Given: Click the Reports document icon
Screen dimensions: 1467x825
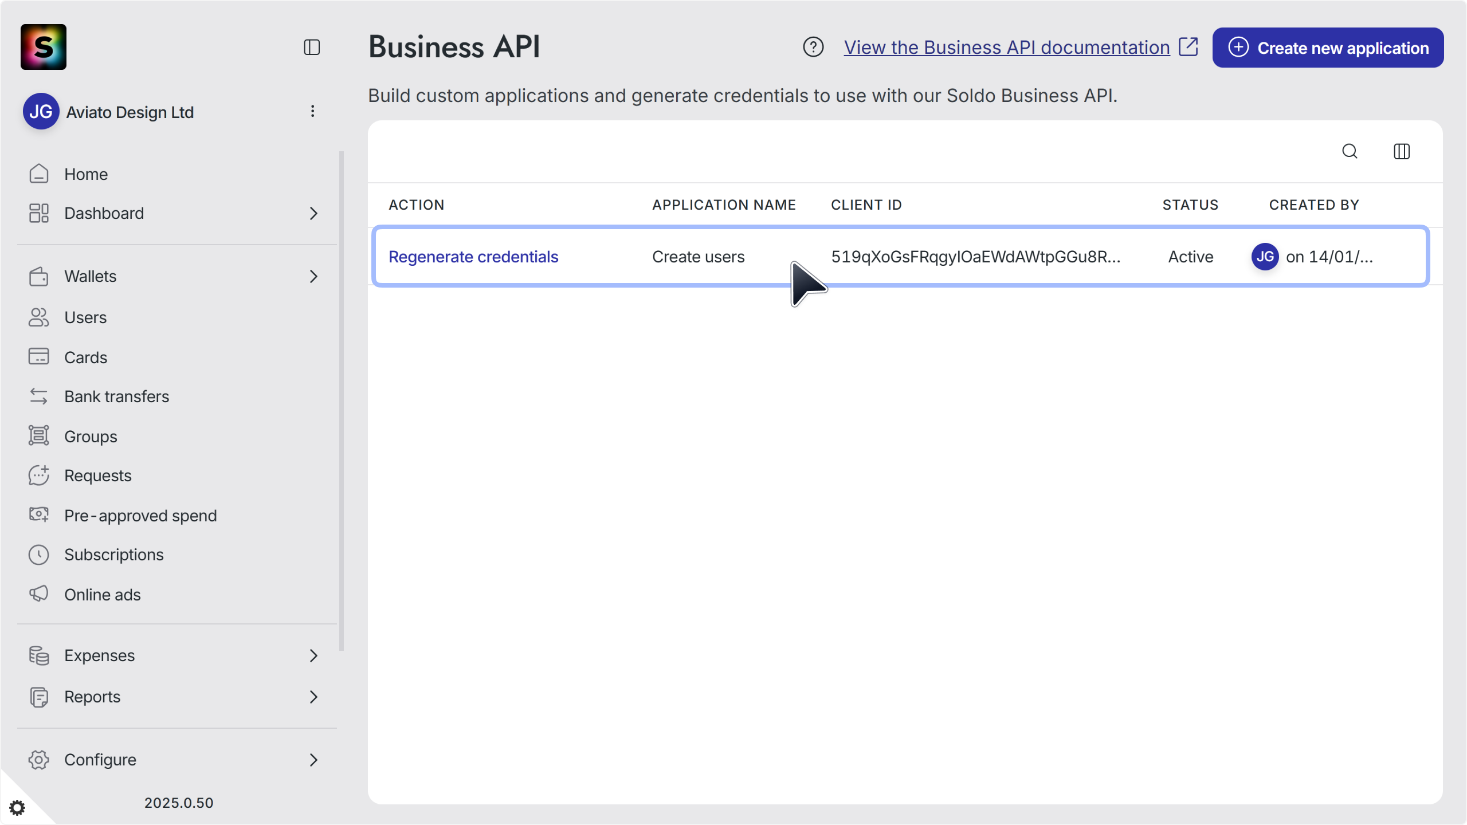Looking at the screenshot, I should [38, 697].
